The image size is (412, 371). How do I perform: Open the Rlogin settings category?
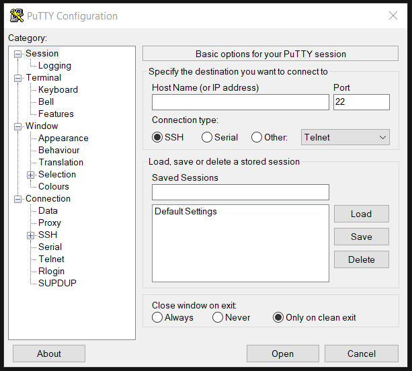tap(51, 271)
